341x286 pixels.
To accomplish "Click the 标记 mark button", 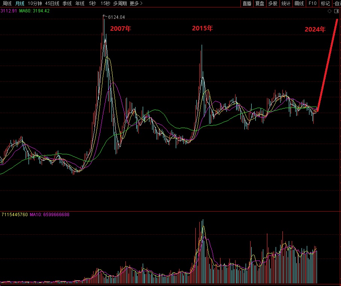I will (325, 3).
